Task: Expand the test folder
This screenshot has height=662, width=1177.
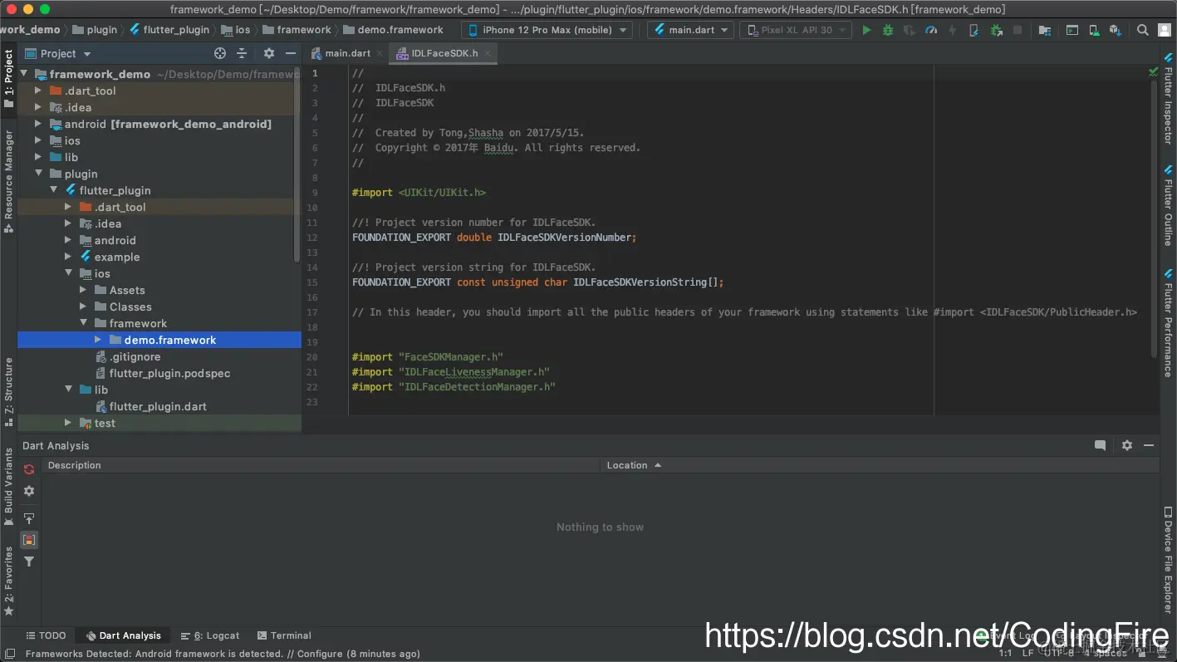Action: coord(68,423)
